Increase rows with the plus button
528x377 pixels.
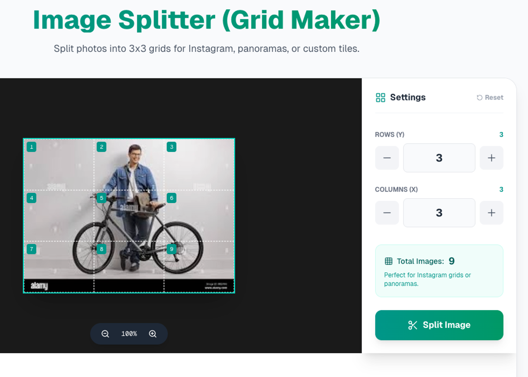491,158
